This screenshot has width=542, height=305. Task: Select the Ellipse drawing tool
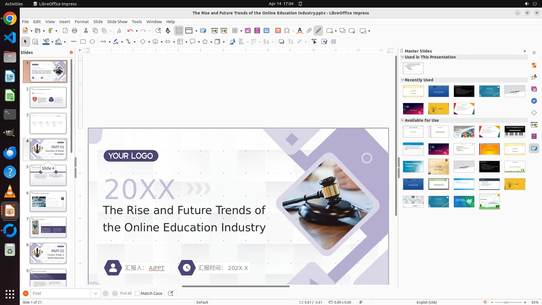tap(92, 42)
